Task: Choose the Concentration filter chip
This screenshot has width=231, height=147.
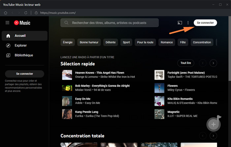Action: [x=202, y=42]
